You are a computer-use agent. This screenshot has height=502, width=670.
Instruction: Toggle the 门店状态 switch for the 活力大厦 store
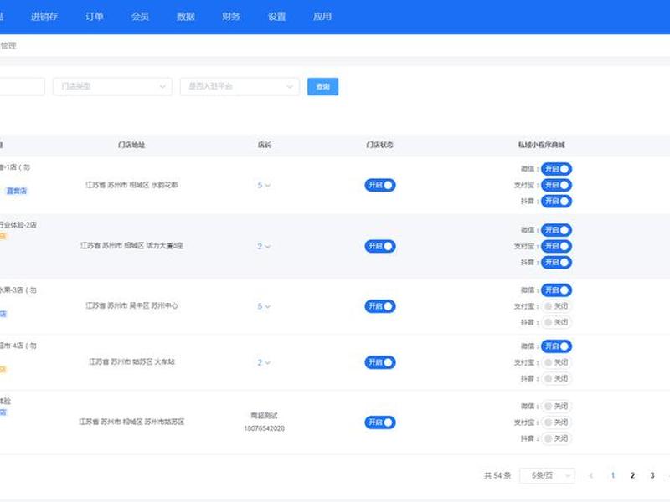click(380, 246)
